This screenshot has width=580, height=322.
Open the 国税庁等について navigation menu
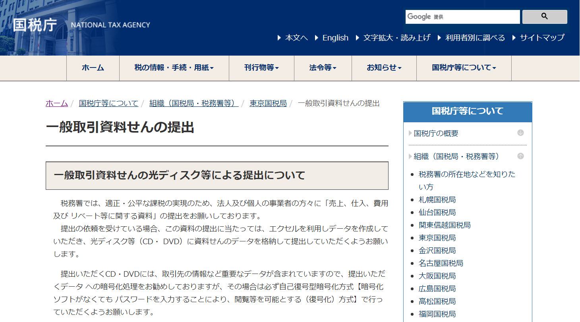click(464, 68)
